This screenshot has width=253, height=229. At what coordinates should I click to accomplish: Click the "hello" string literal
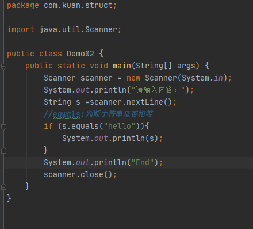[120, 126]
